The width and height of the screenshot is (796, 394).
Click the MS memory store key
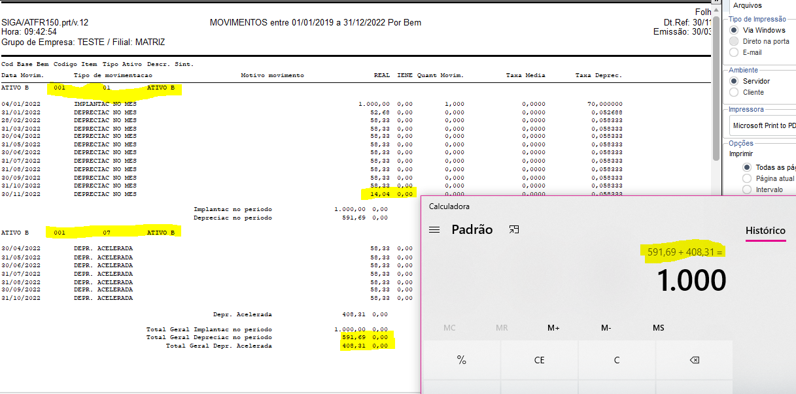point(659,327)
